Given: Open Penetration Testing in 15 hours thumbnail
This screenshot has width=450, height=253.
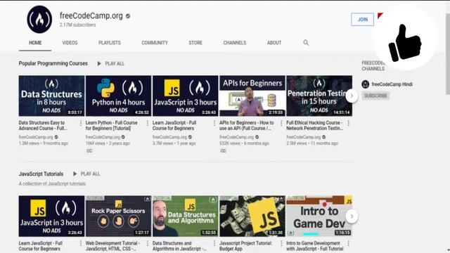Looking at the screenshot, I should tap(319, 96).
